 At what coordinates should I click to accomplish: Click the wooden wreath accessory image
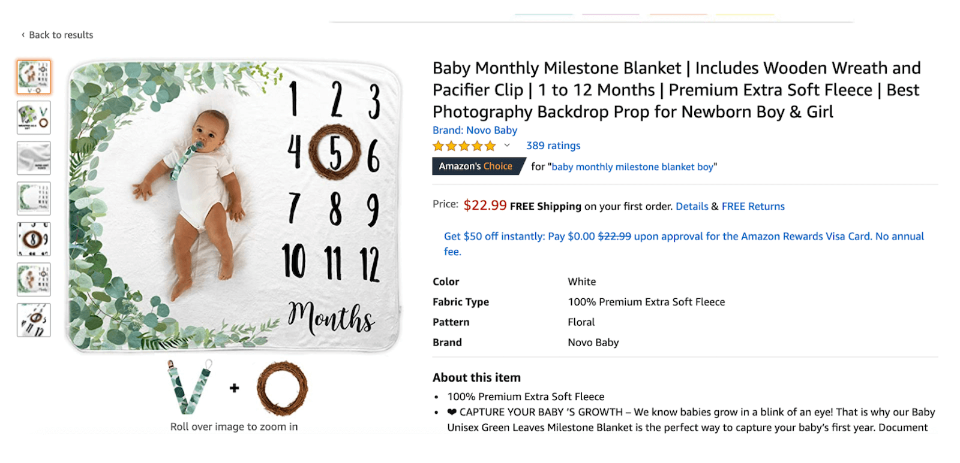click(x=282, y=388)
